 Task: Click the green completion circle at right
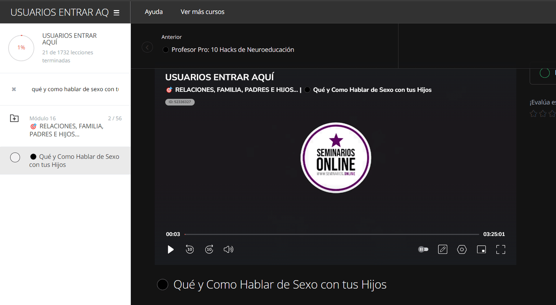pos(545,73)
